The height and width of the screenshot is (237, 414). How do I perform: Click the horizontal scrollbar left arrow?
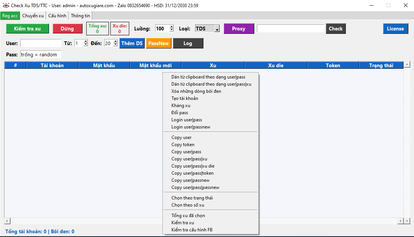coord(8,221)
